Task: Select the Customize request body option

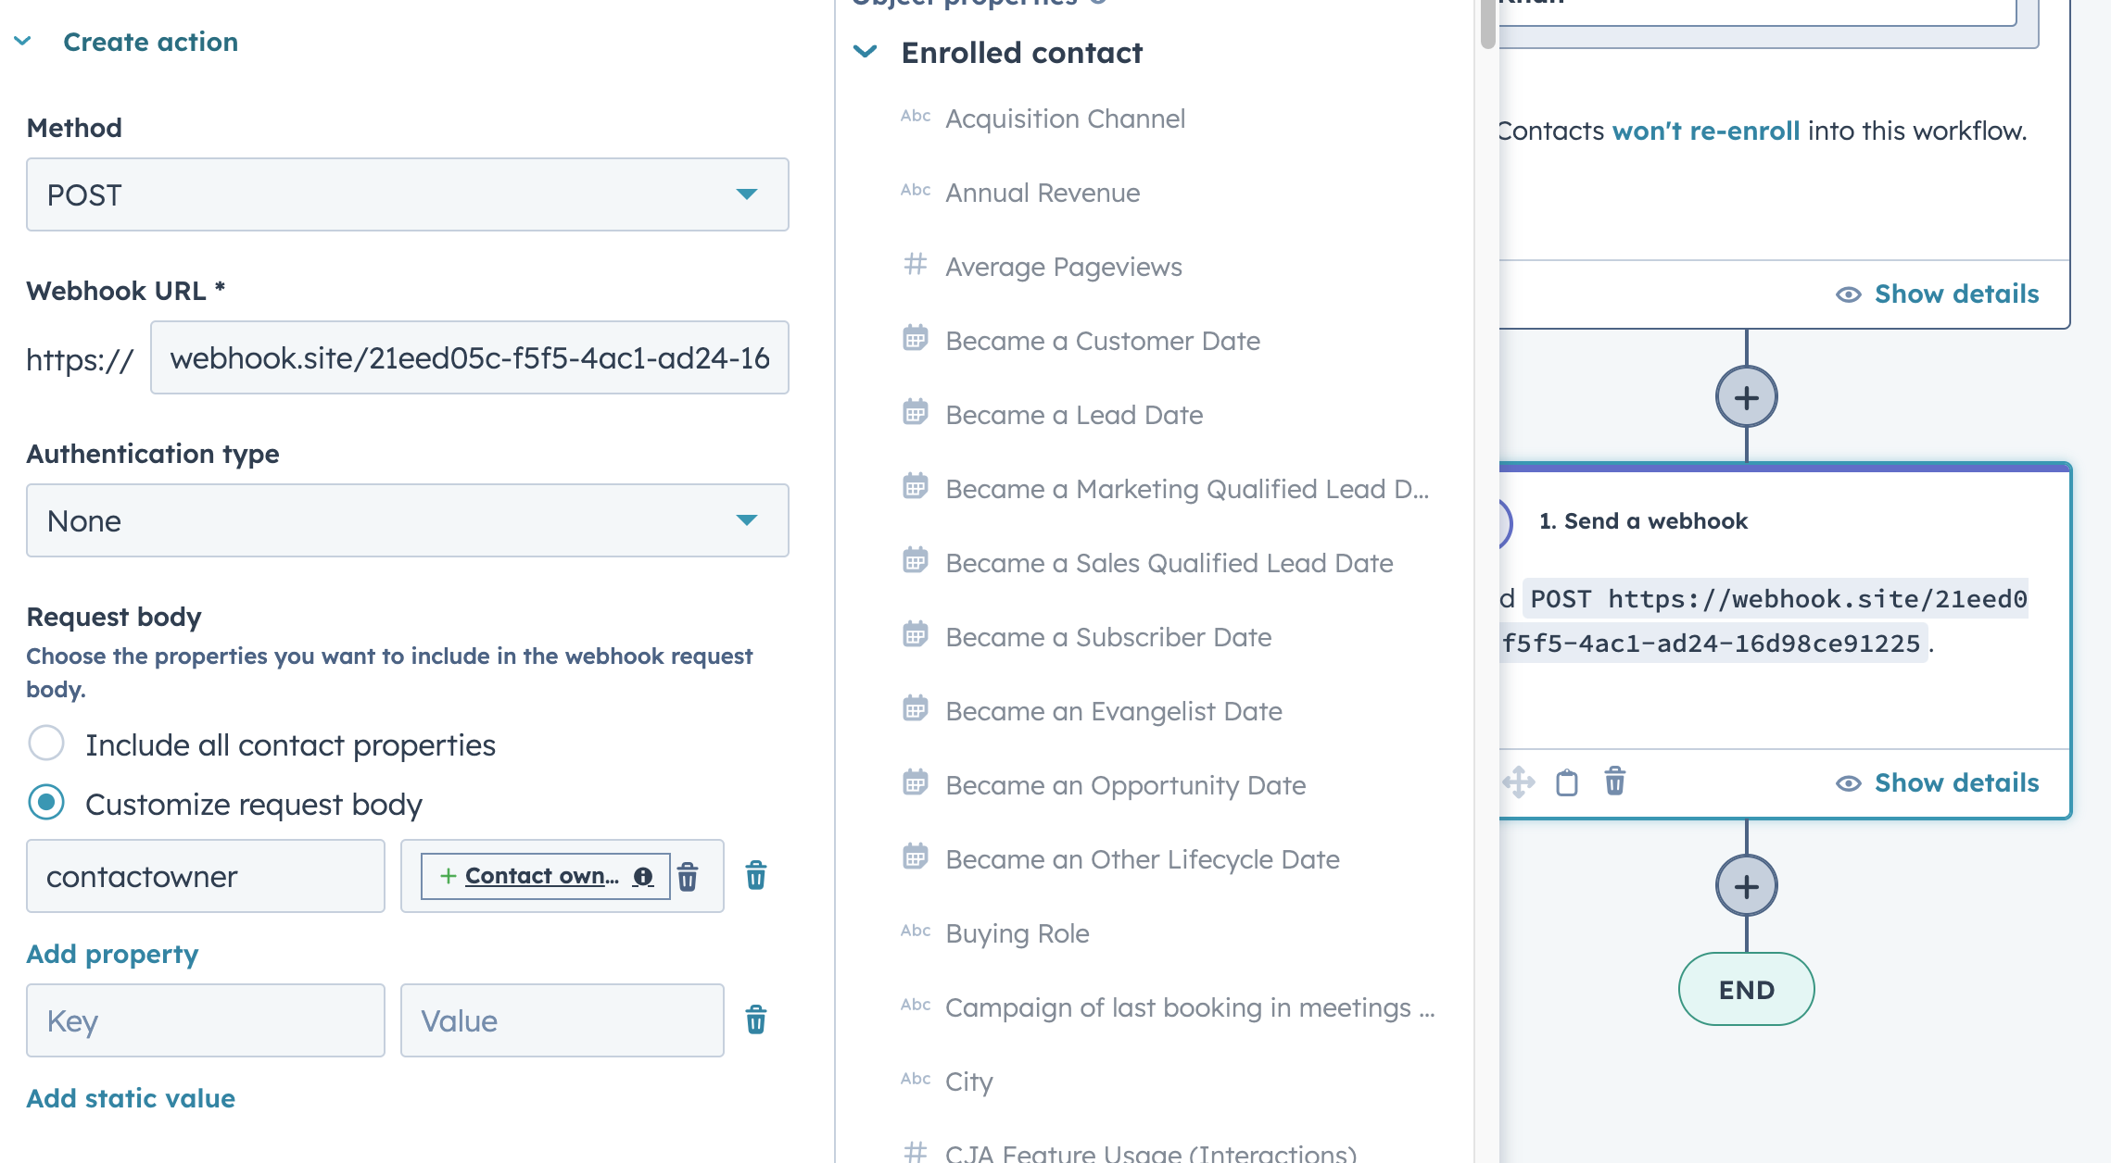Action: coord(45,804)
